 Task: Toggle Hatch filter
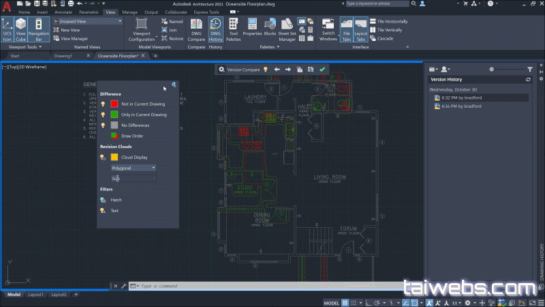pos(103,200)
